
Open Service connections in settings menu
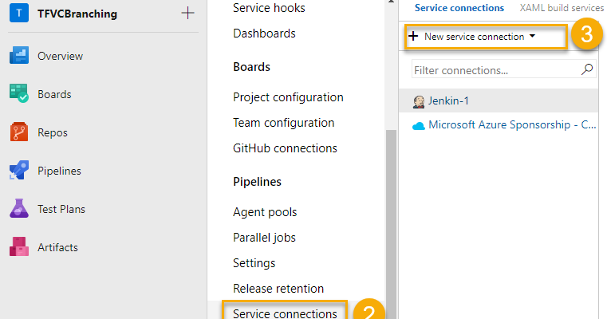[285, 313]
